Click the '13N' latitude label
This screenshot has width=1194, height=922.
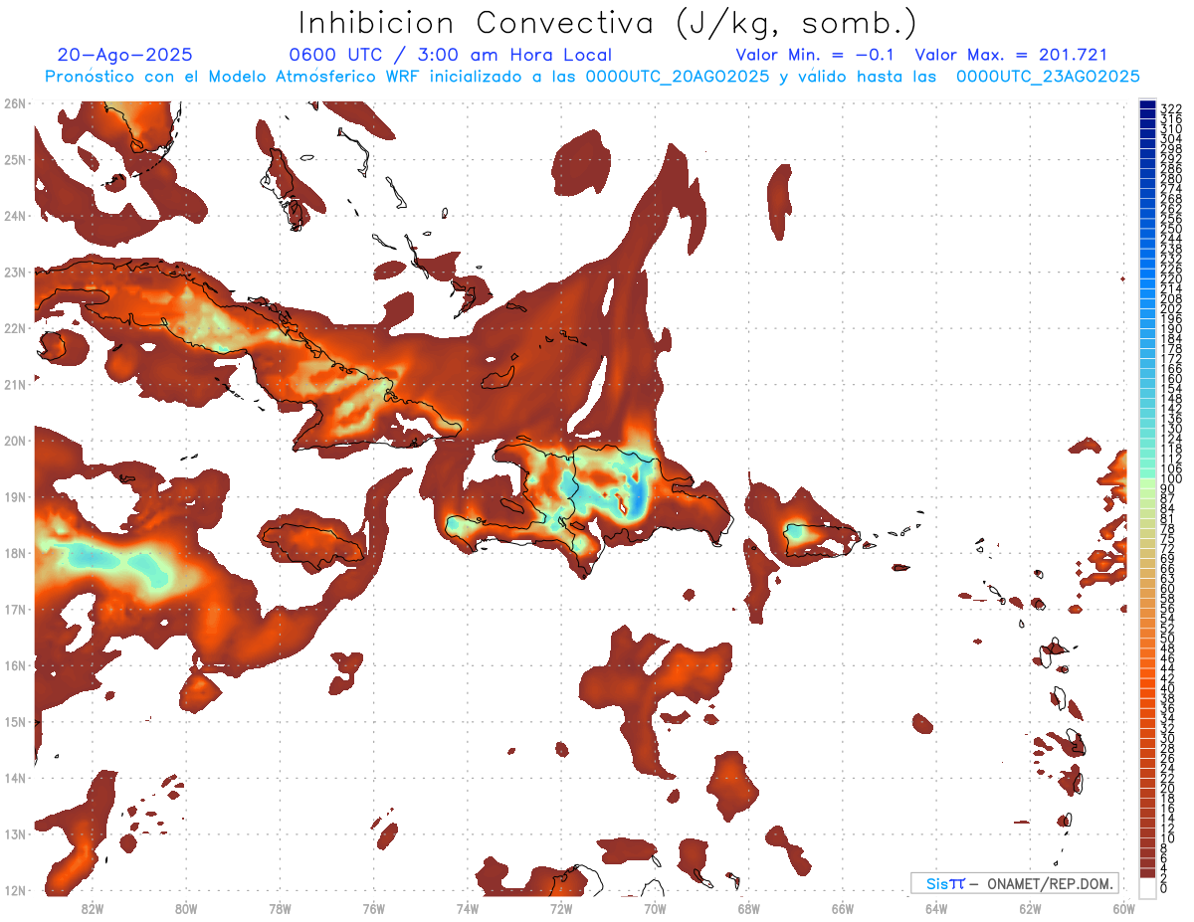pos(15,833)
